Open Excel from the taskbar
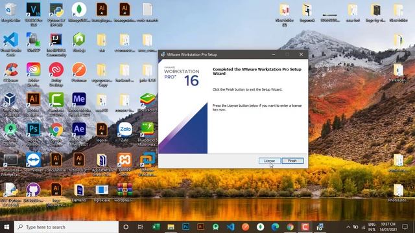 (x=156, y=227)
